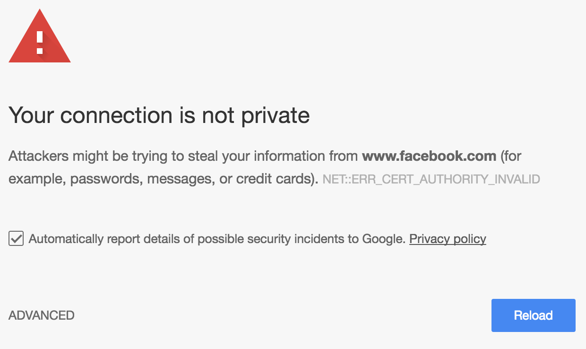This screenshot has height=349, width=586.
Task: Click the word "Attackers" in the warning message
Action: [39, 156]
